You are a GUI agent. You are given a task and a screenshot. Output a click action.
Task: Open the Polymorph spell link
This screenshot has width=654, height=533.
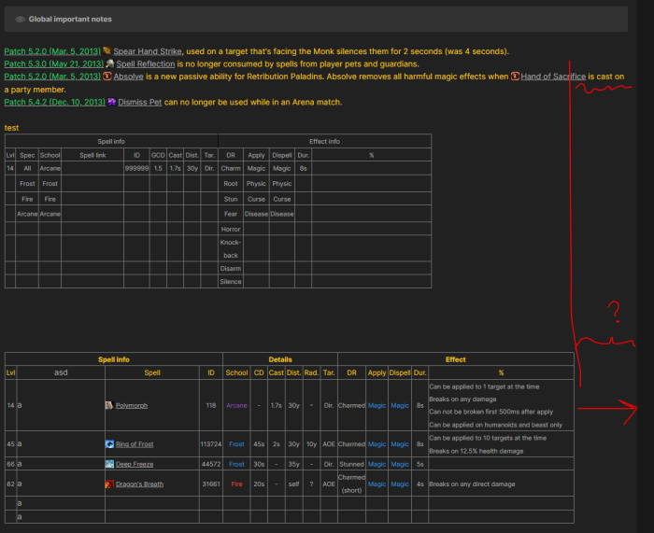click(132, 406)
